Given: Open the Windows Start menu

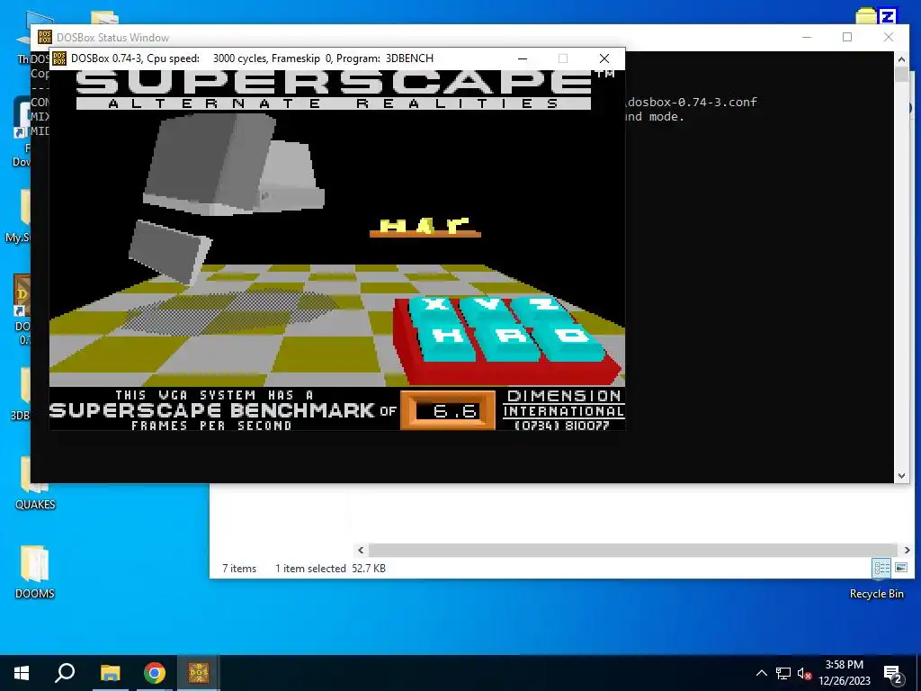Looking at the screenshot, I should [22, 673].
